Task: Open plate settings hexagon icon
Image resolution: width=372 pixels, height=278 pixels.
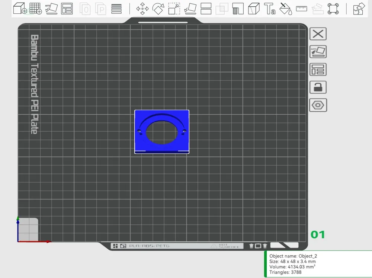Action: click(318, 105)
